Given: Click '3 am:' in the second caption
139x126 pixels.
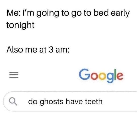Looking at the screenshot, I should (x=59, y=50).
